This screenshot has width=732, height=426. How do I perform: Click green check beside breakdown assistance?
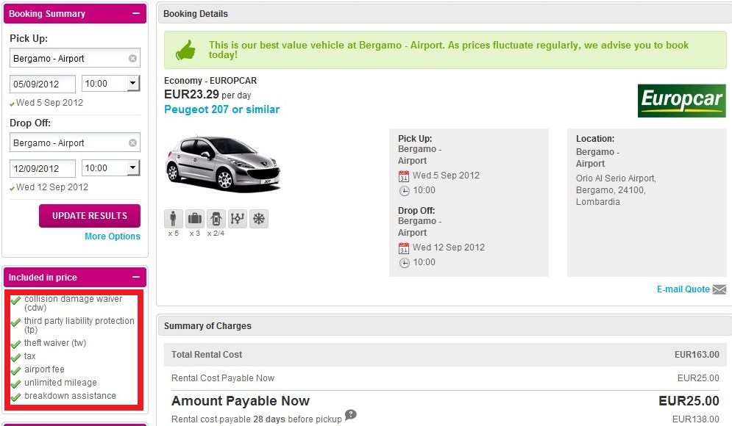[16, 397]
